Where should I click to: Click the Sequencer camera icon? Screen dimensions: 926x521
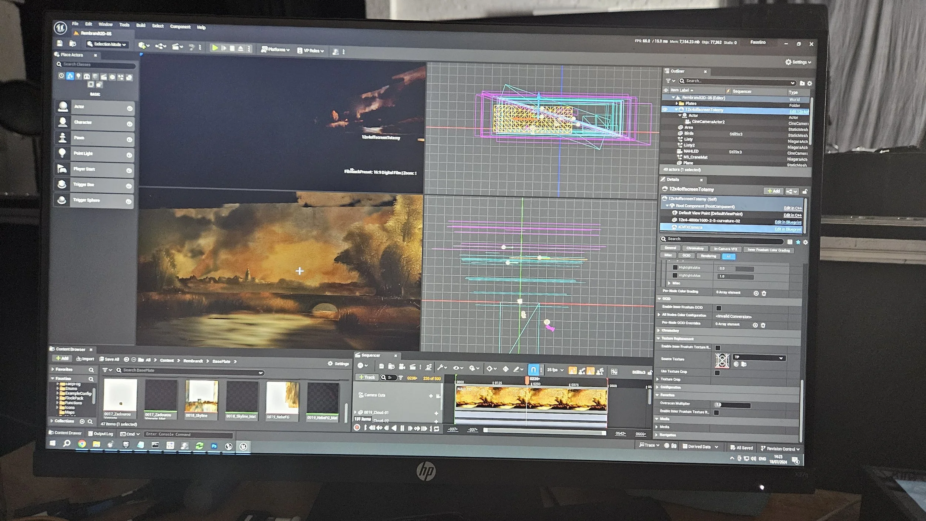402,367
